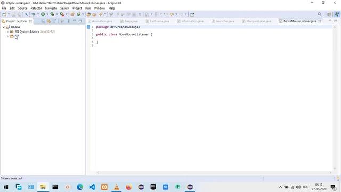Click the Open Type icon in toolbar
This screenshot has width=341, height=192.
(x=89, y=14)
